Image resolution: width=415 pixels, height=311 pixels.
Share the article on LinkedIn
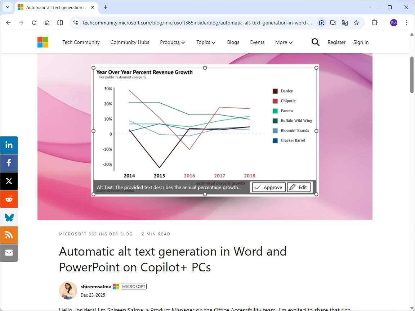9,145
